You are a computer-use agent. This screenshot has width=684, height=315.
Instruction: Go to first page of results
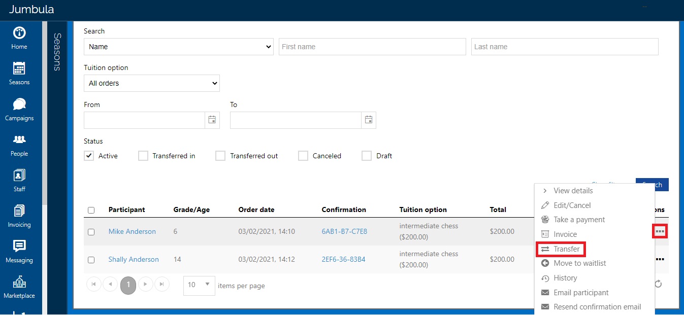point(94,285)
